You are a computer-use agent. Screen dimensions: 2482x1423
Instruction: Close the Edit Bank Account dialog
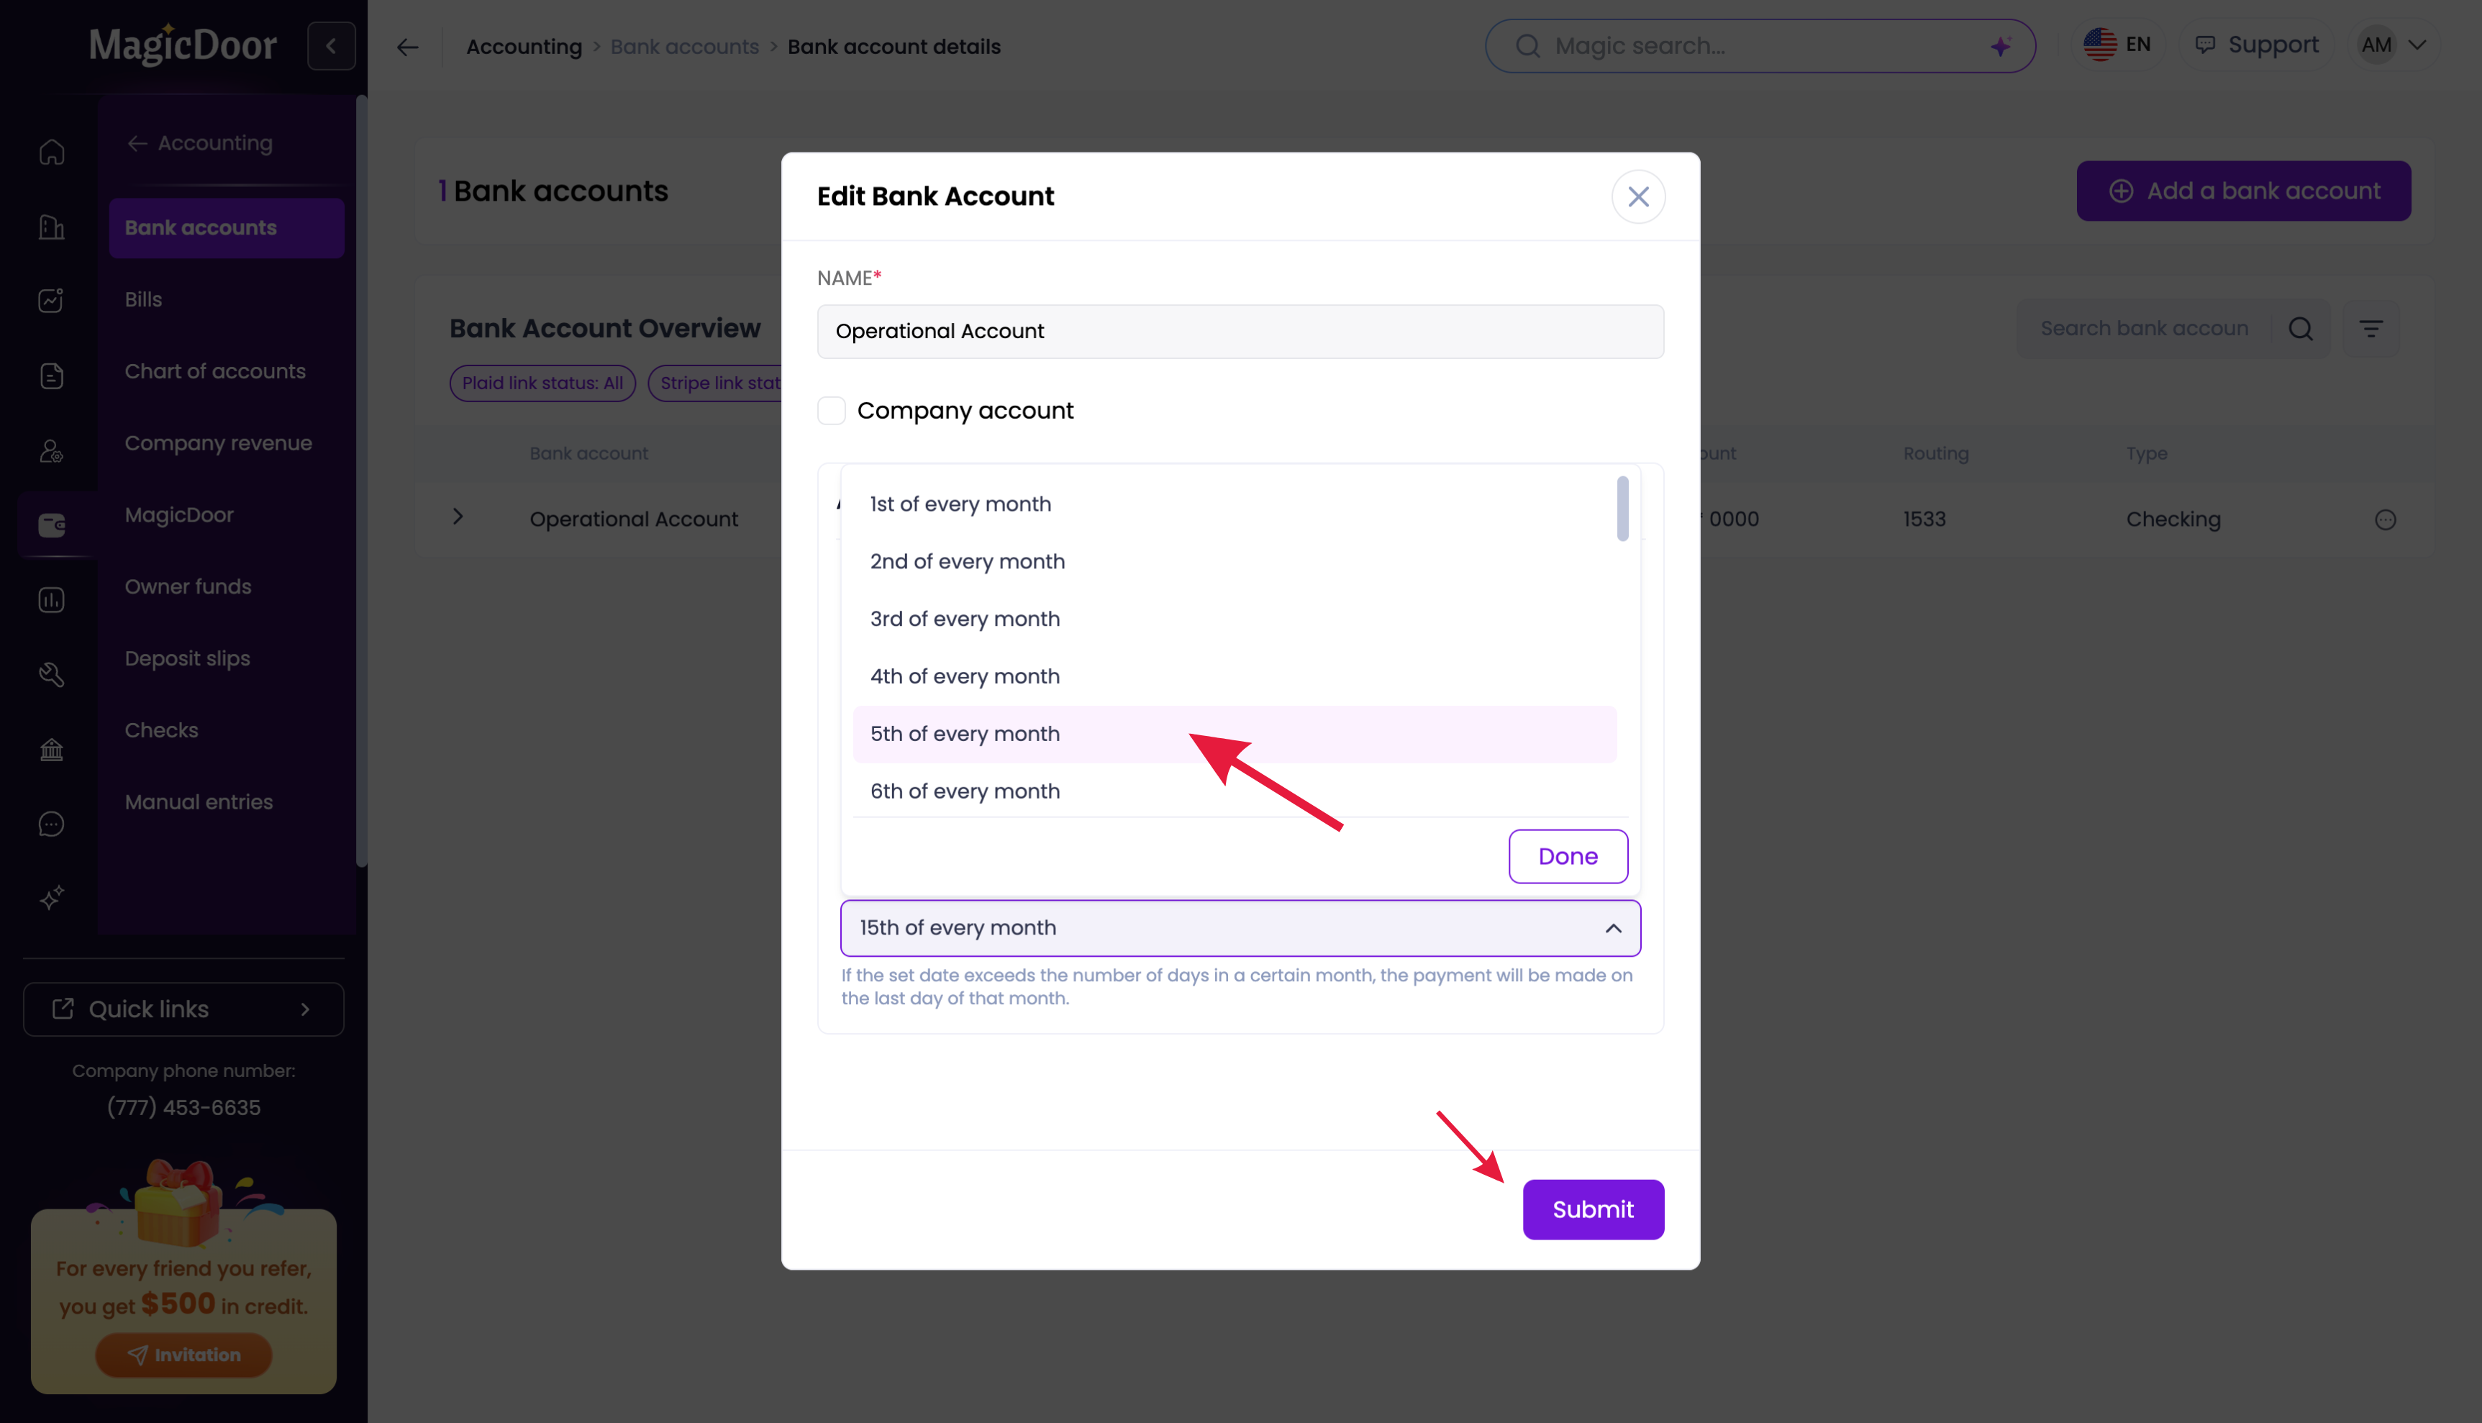click(1637, 196)
